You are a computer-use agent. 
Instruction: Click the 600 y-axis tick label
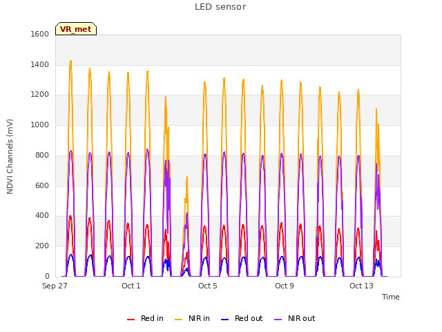42,186
